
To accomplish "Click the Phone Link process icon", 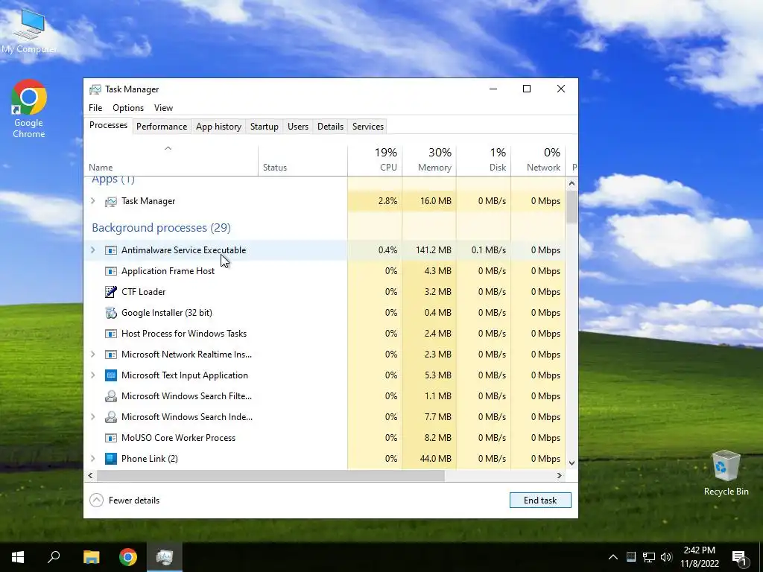I will pyautogui.click(x=111, y=459).
